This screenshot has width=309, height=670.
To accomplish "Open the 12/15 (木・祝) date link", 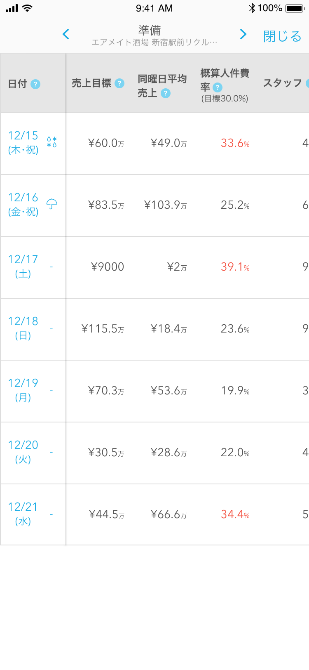I will tap(23, 142).
